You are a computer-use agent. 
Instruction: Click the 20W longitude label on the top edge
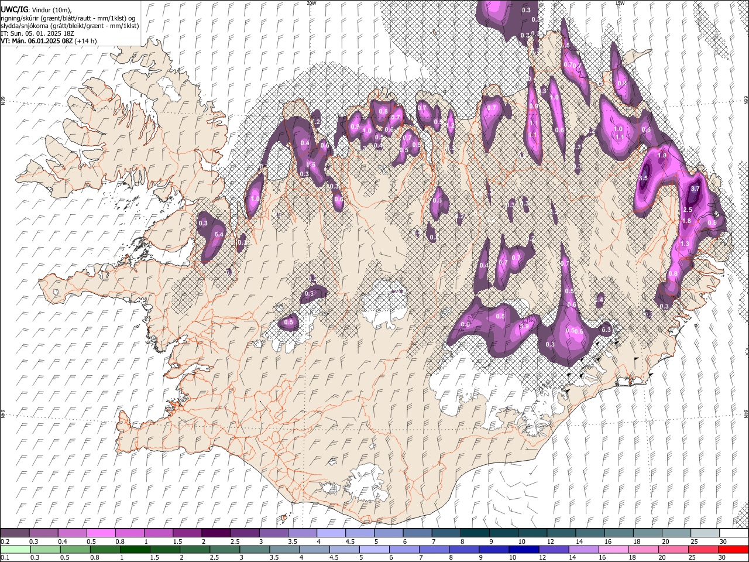tap(311, 3)
